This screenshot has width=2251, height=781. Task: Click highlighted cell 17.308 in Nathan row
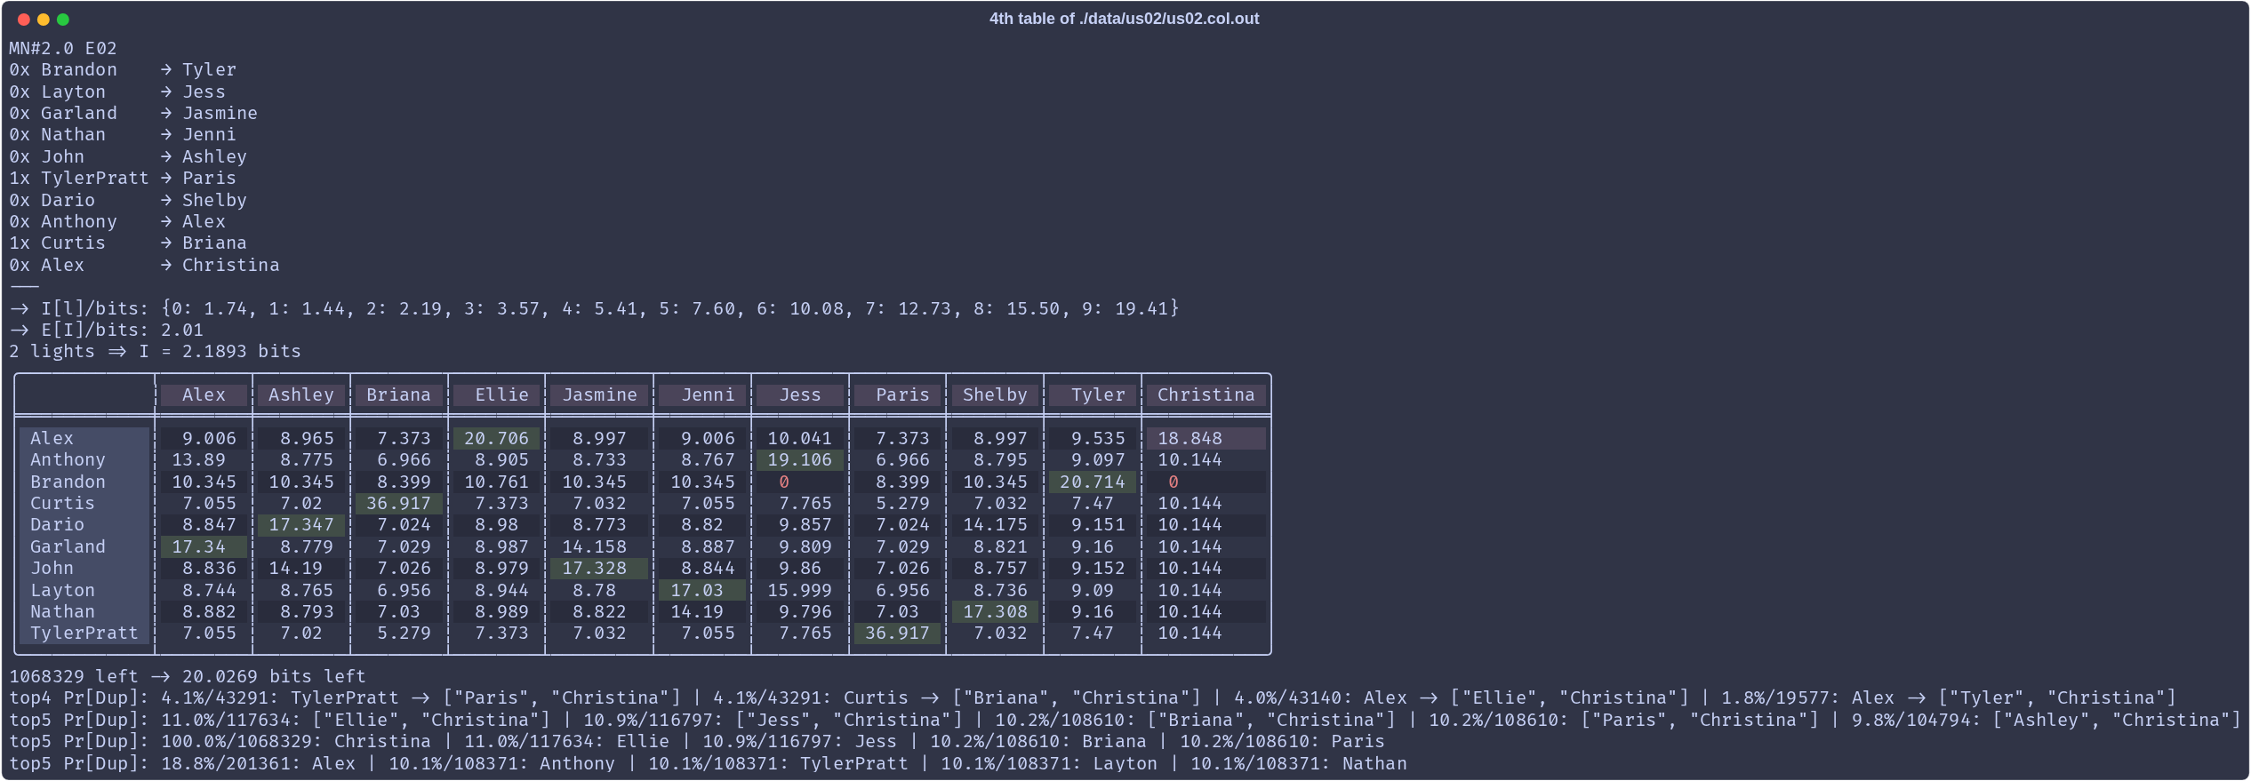(995, 611)
